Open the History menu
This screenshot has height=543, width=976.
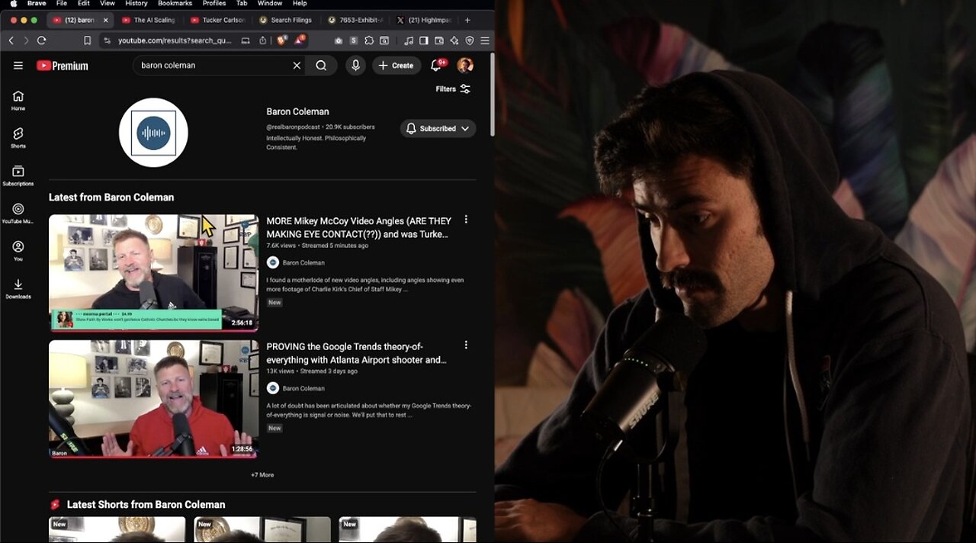click(x=136, y=4)
